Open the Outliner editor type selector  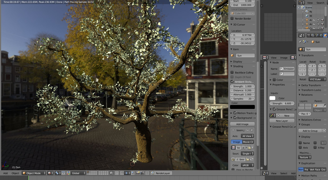tap(302, 3)
